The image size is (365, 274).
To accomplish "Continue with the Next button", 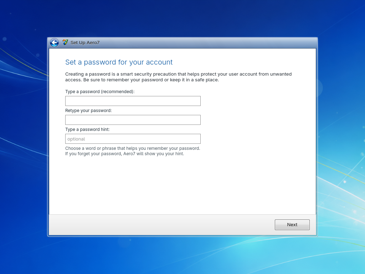I will point(292,225).
